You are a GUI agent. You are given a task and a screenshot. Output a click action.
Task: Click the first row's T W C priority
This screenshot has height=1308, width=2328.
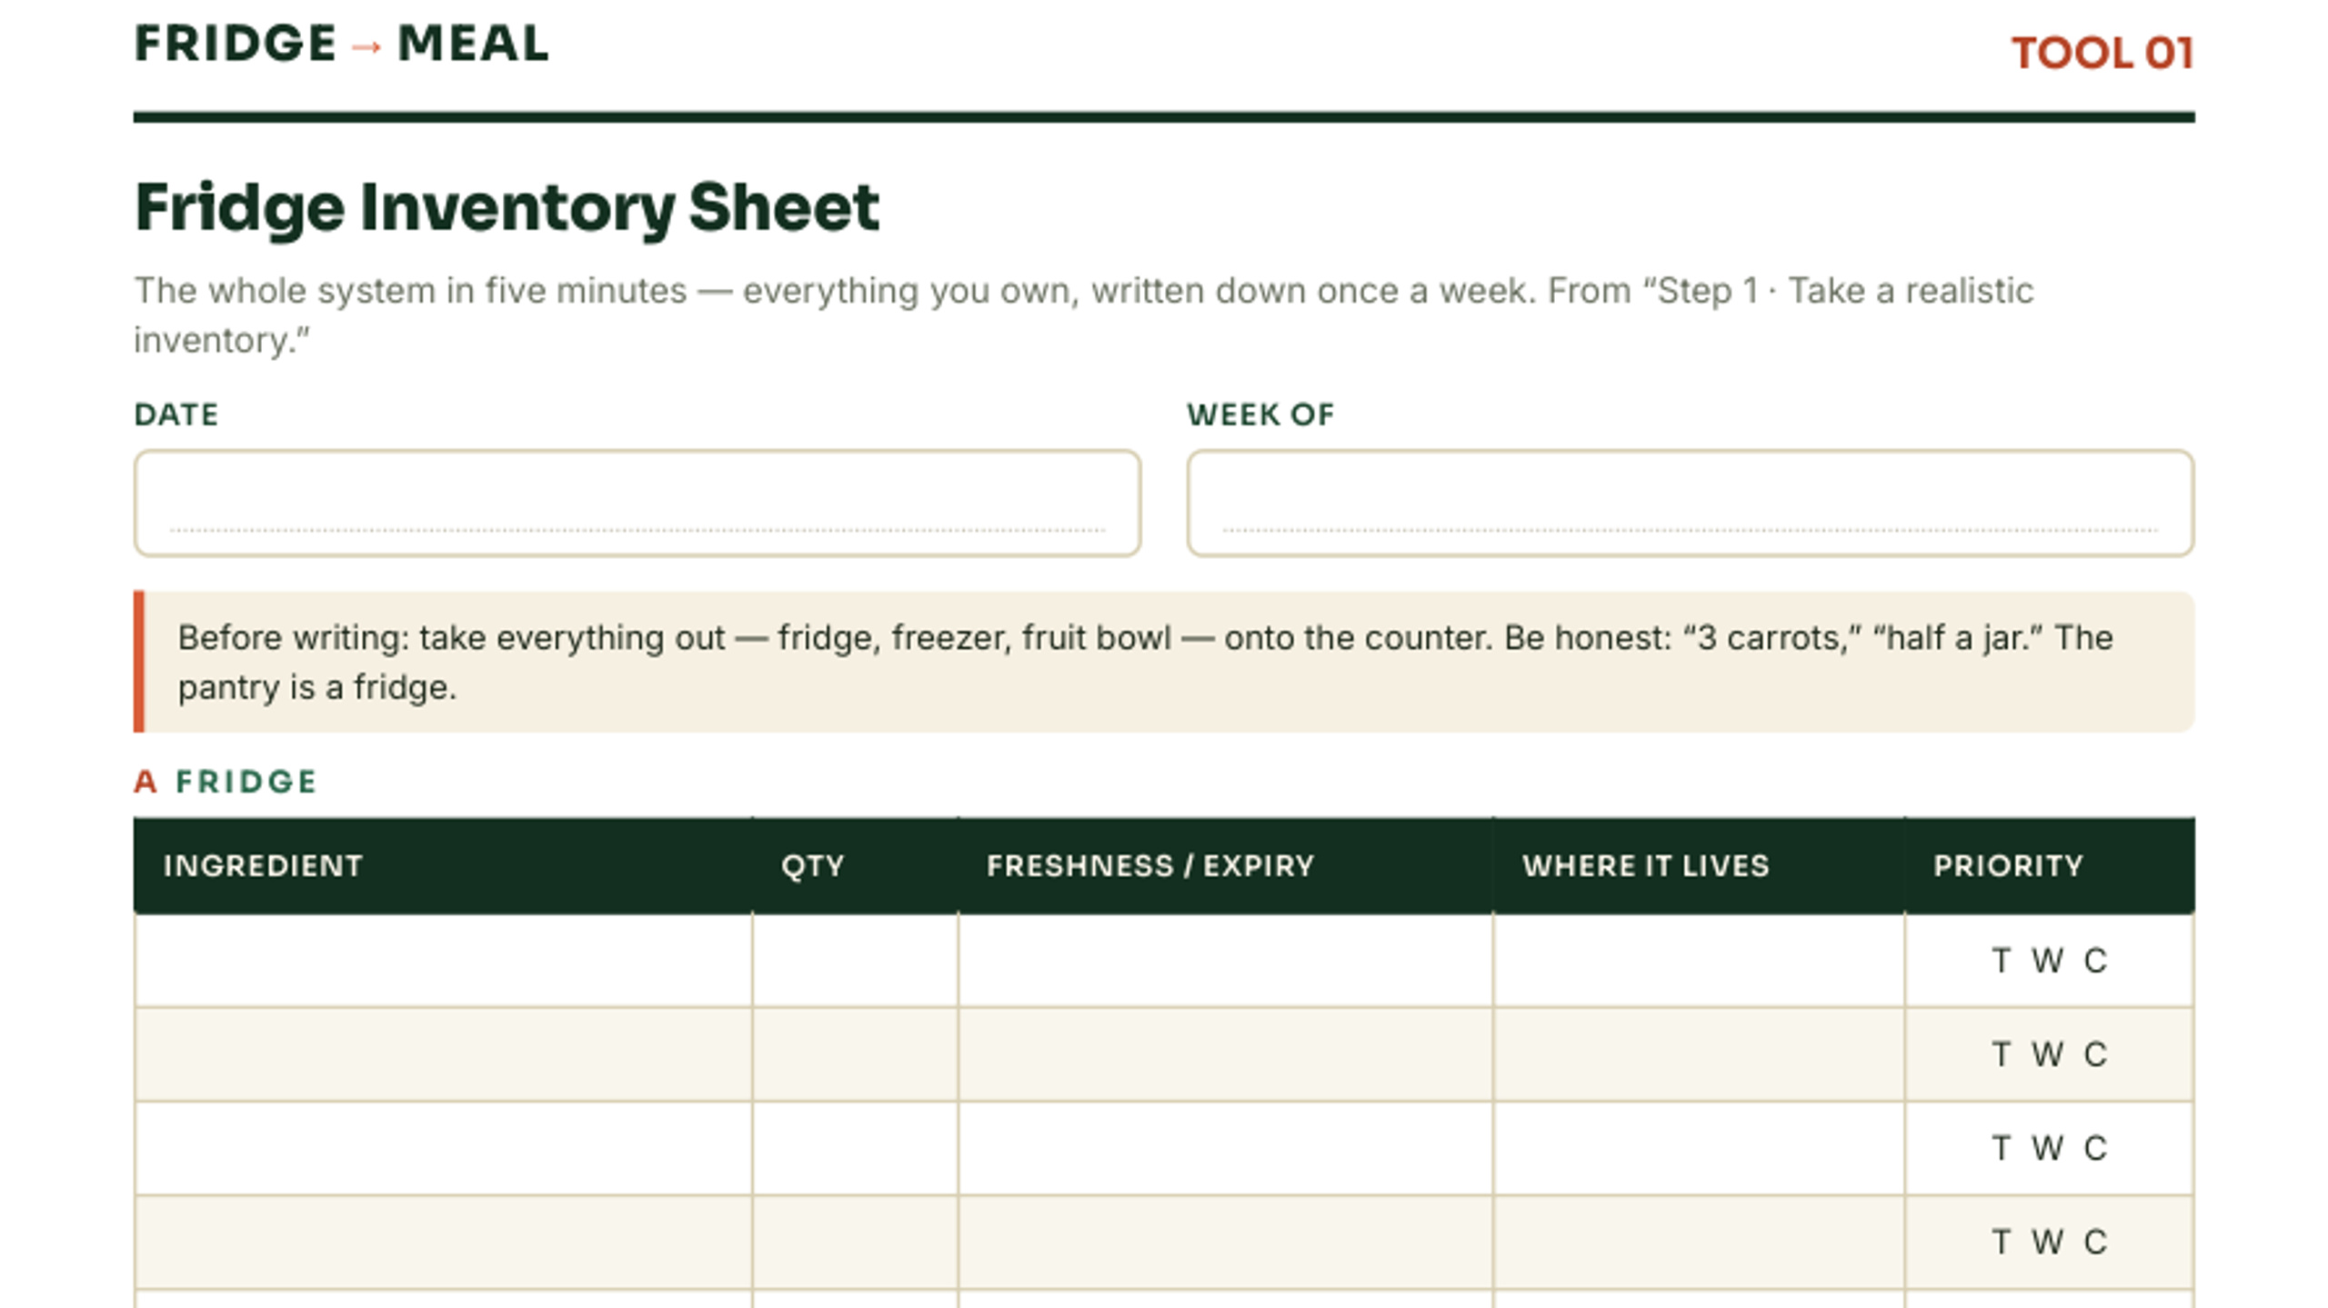tap(2050, 961)
